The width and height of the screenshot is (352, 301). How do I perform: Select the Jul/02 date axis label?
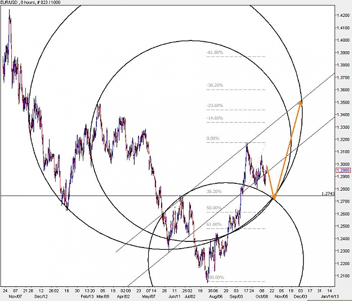point(191,296)
